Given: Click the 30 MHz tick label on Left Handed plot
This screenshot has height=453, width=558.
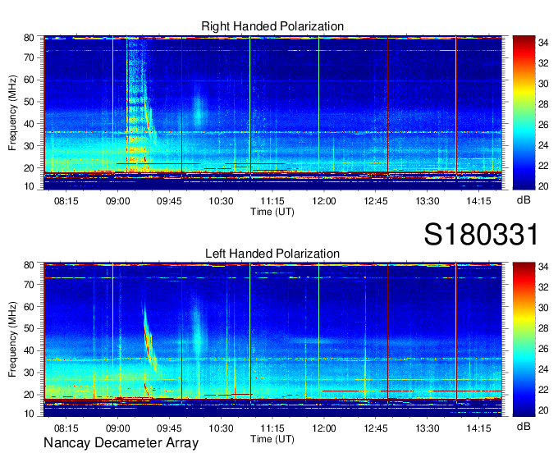Looking at the screenshot, I should tap(29, 373).
